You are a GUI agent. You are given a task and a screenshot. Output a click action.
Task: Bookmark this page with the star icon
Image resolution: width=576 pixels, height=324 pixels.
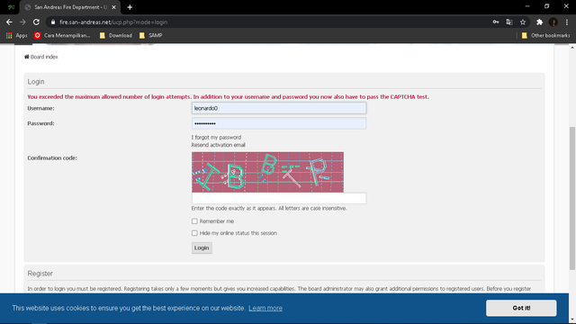pyautogui.click(x=523, y=22)
